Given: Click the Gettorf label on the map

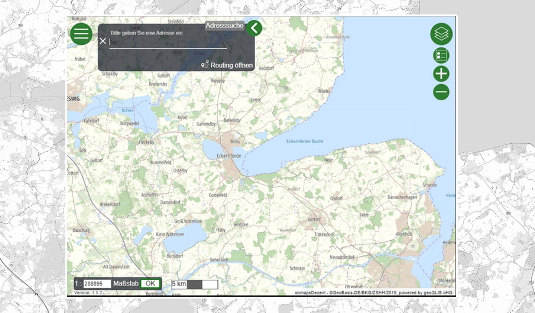Looking at the screenshot, I should click(314, 219).
